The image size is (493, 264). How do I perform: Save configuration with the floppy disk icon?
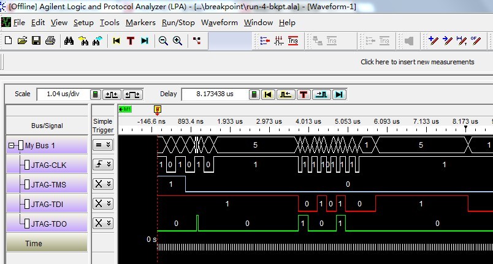pos(36,40)
